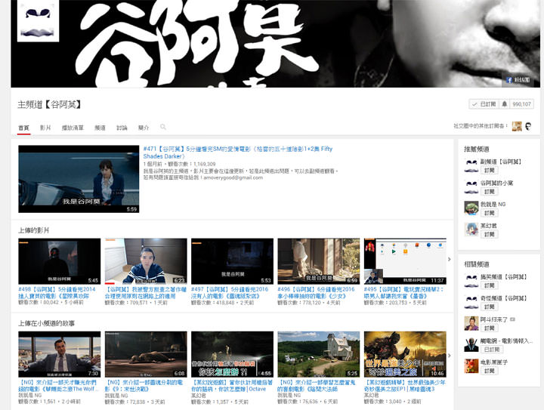The image size is (544, 410).
Task: Open 奇怪頻道【谷阿莫】 channel avatar
Action: click(x=471, y=302)
